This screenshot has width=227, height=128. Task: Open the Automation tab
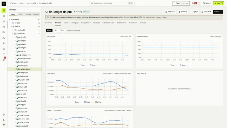133,23
